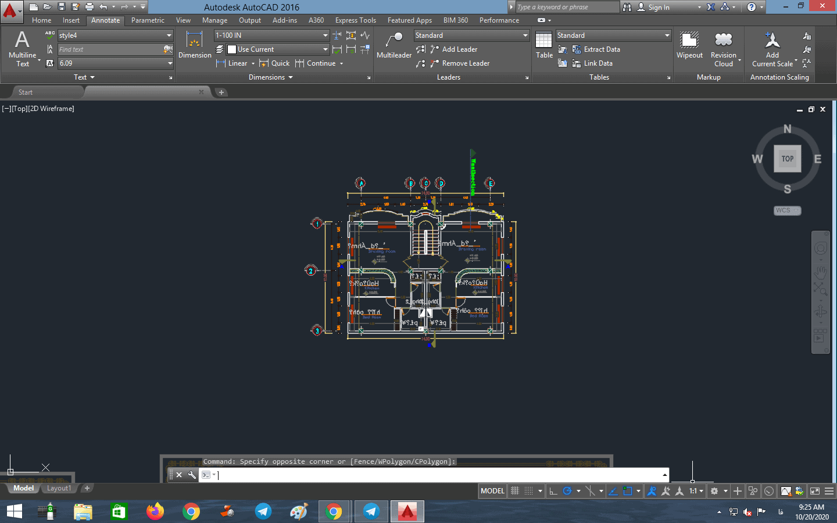Toggle annotation visibility in status bar

click(652, 491)
